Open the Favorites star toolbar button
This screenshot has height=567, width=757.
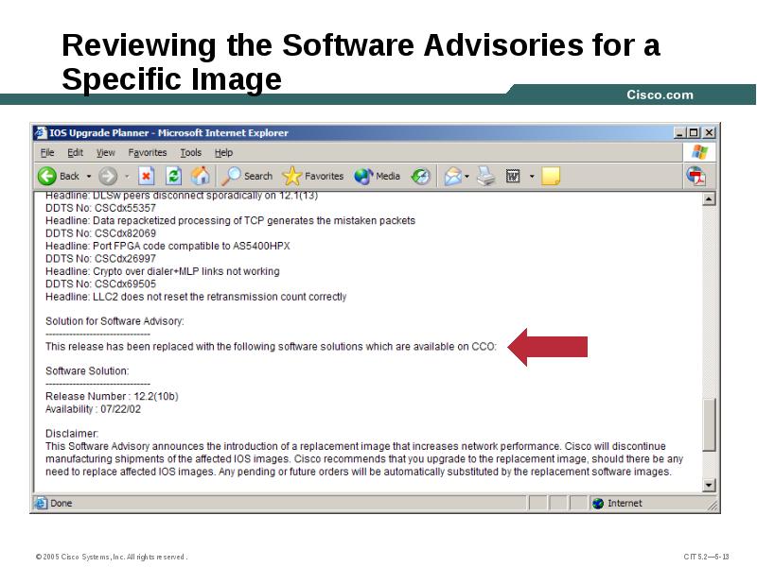(291, 176)
